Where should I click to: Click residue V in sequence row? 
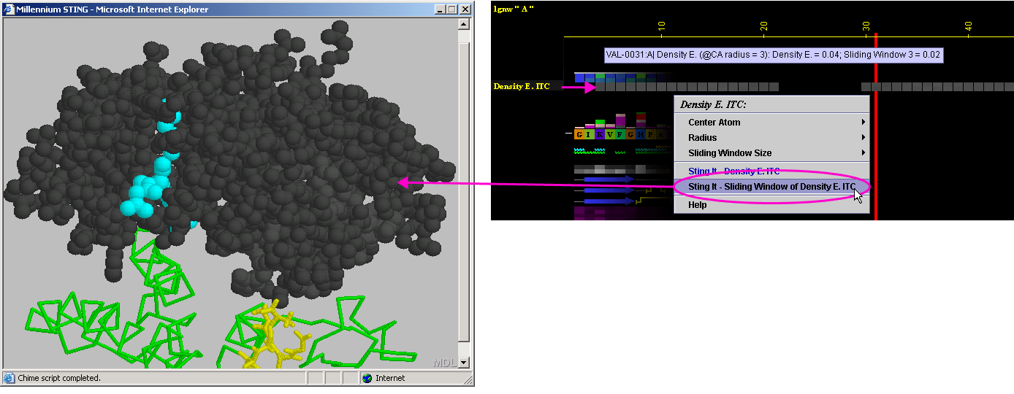610,134
